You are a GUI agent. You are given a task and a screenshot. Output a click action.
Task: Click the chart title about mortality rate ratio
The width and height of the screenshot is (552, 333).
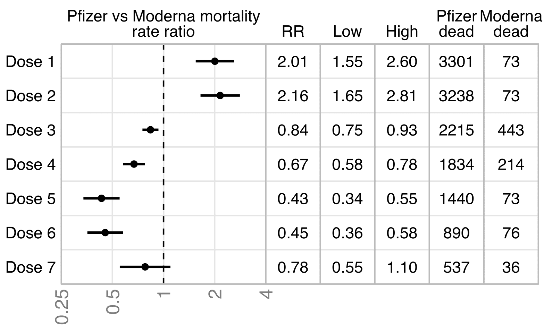[163, 24]
